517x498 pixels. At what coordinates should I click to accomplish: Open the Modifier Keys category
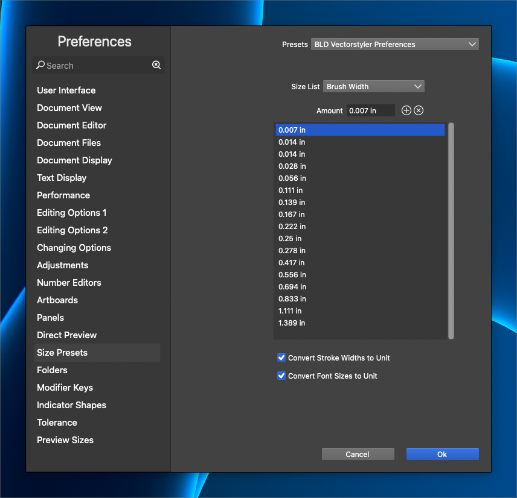[x=65, y=388]
